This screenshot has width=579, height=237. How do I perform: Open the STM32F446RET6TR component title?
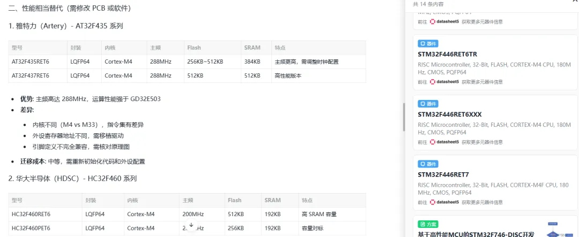[x=447, y=54]
